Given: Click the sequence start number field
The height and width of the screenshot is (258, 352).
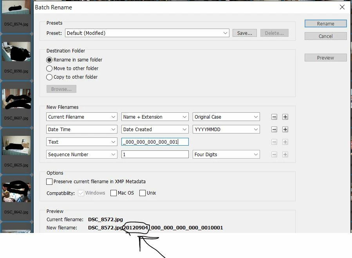Looking at the screenshot, I should pyautogui.click(x=155, y=155).
